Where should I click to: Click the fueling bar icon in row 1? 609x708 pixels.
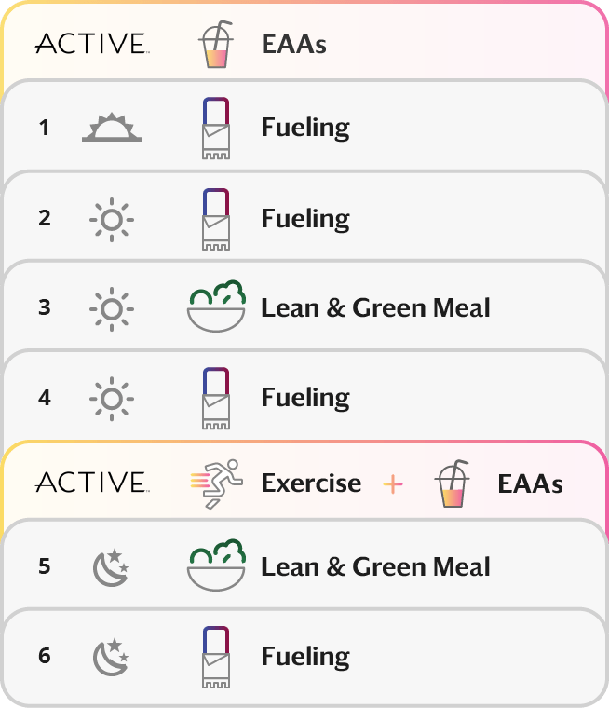click(x=215, y=129)
